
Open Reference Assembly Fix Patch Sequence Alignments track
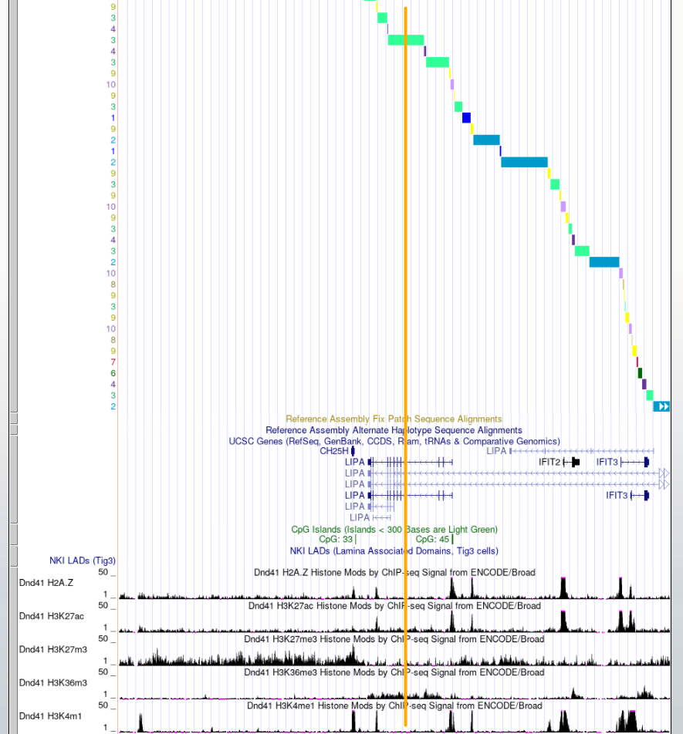pyautogui.click(x=394, y=419)
